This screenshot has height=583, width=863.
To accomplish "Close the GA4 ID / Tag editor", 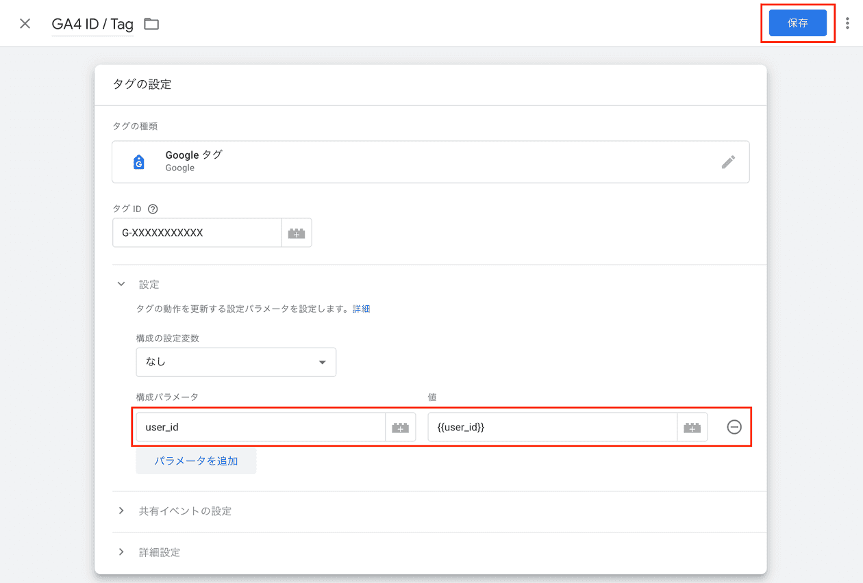I will (25, 23).
